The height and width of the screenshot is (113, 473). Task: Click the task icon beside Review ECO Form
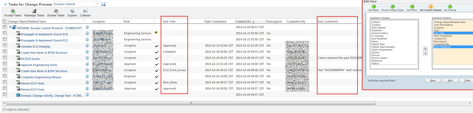18,88
